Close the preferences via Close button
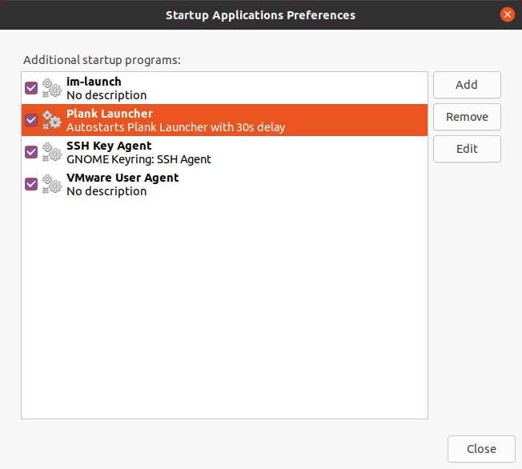Viewport: 522px width, 469px height. (x=481, y=449)
